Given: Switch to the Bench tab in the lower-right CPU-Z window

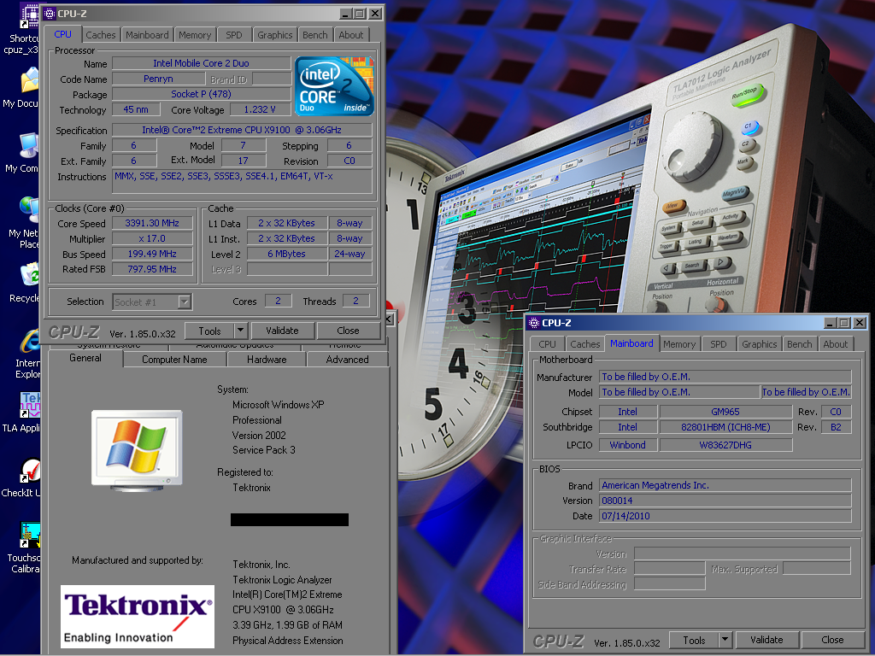Looking at the screenshot, I should coord(800,344).
